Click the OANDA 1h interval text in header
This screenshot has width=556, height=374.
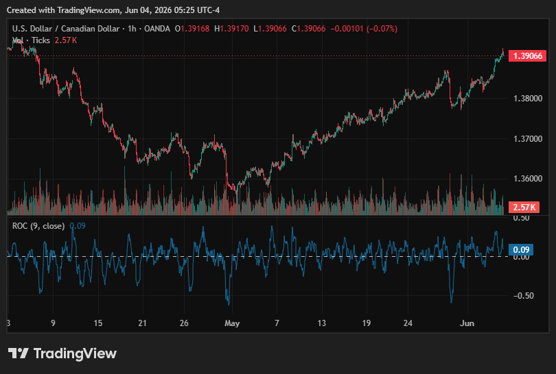tap(149, 29)
